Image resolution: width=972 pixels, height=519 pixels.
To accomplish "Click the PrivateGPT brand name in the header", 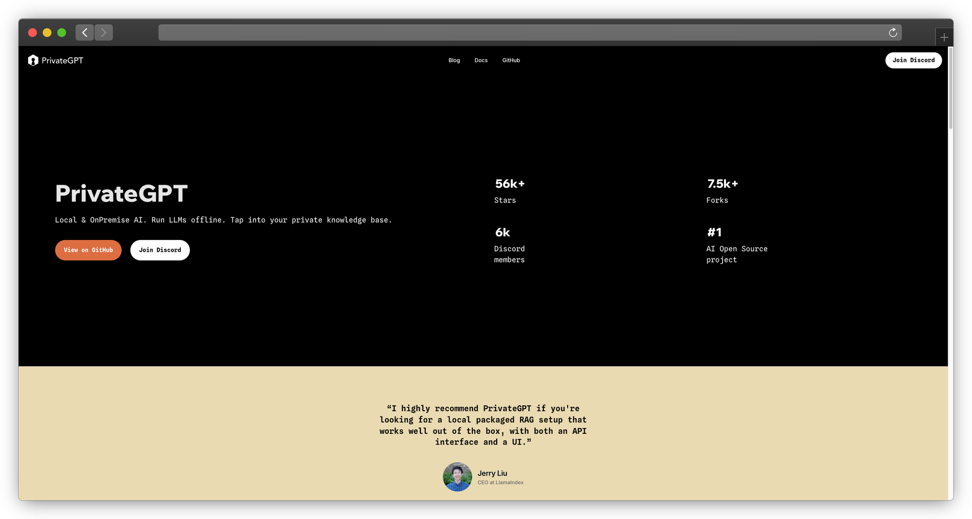I will pos(62,60).
